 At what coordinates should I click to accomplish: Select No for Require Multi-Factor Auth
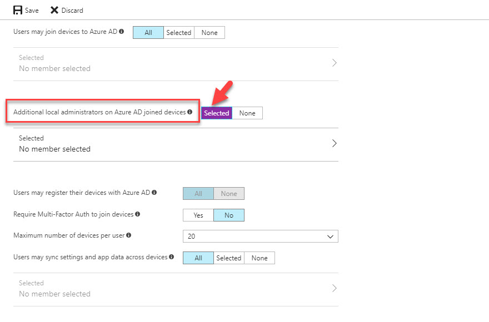click(x=229, y=215)
